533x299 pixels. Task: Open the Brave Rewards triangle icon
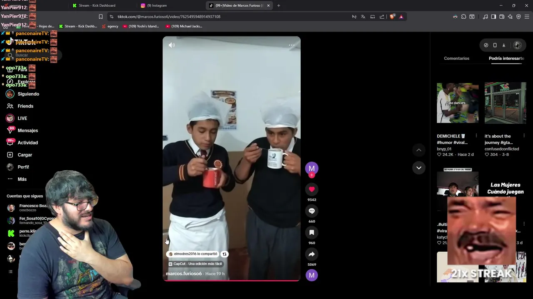click(401, 17)
